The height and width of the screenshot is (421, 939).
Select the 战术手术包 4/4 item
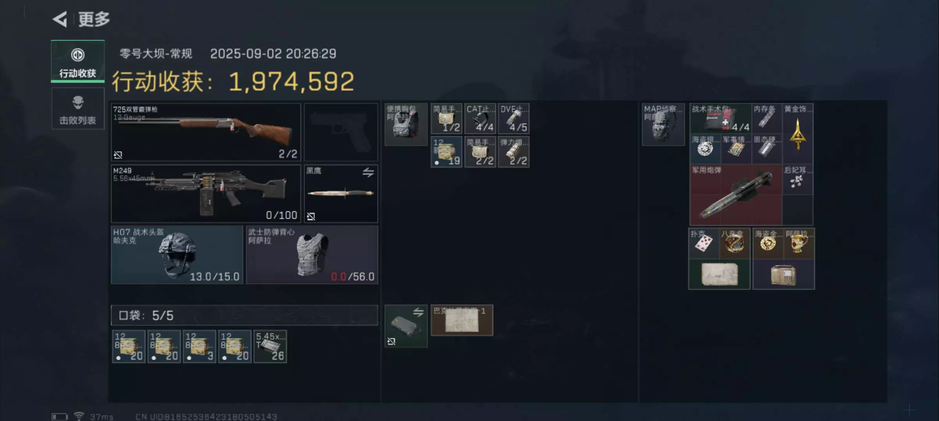coord(721,119)
